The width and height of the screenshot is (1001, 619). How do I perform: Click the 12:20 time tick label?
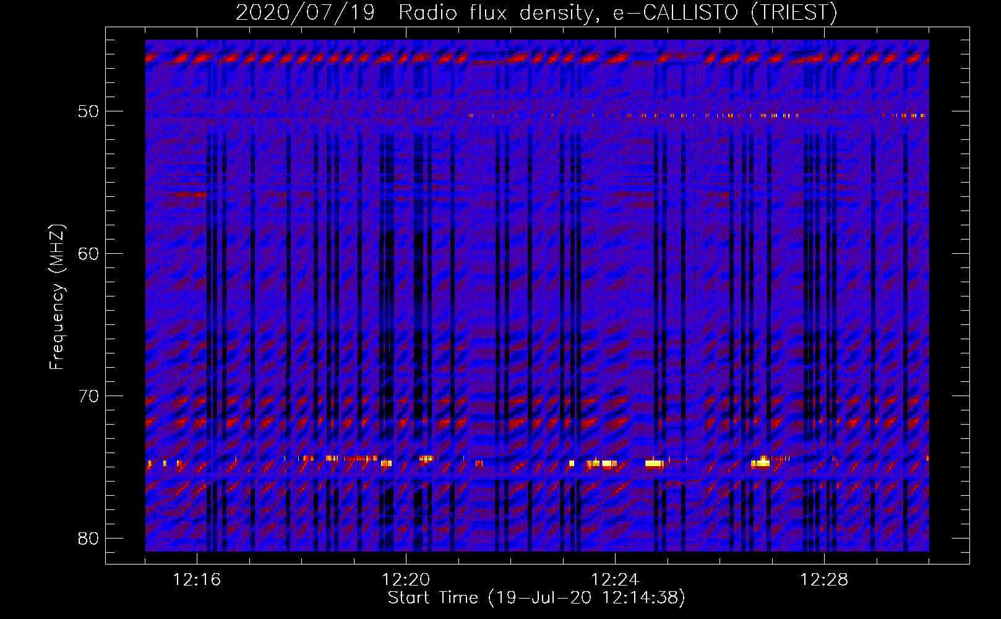[406, 580]
